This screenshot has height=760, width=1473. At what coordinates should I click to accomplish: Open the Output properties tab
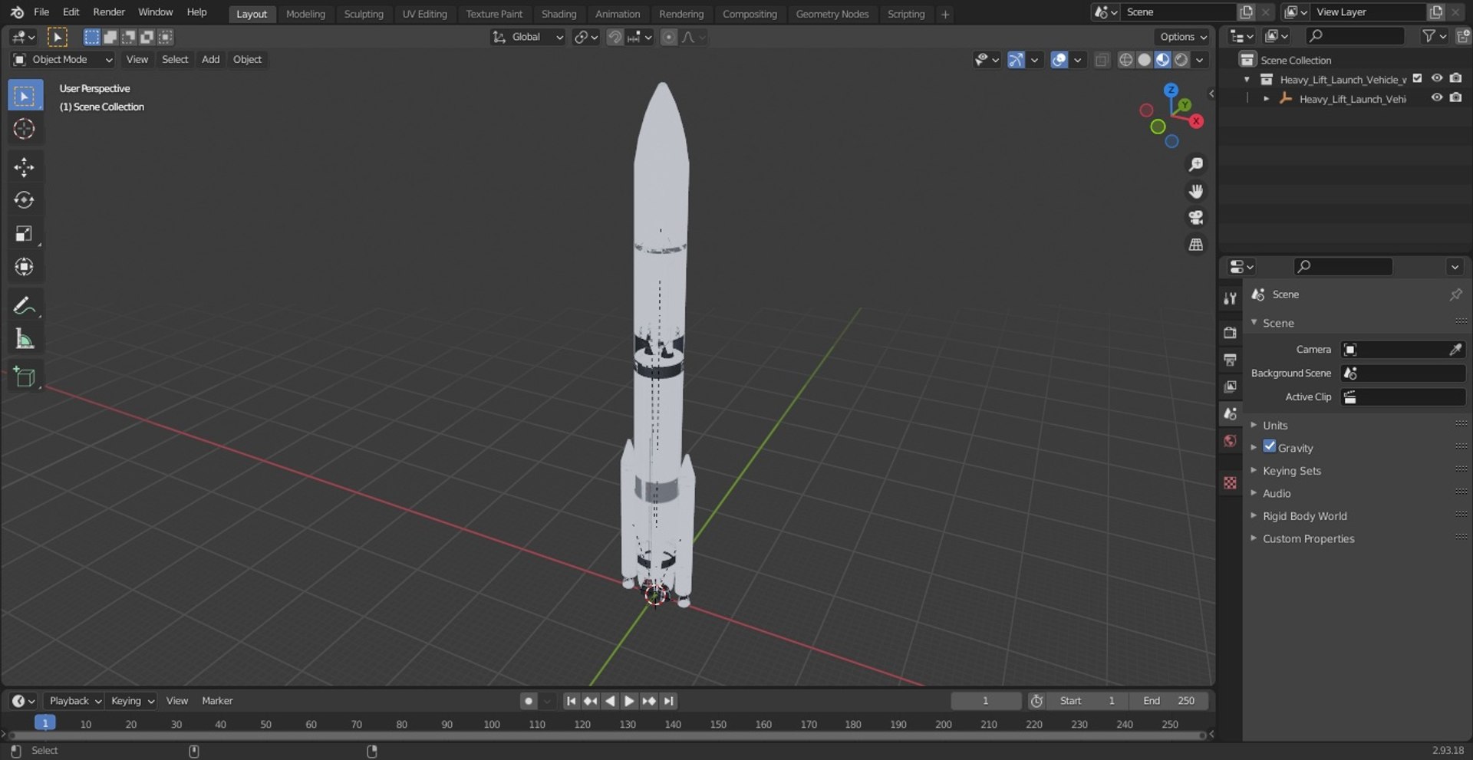coord(1231,360)
